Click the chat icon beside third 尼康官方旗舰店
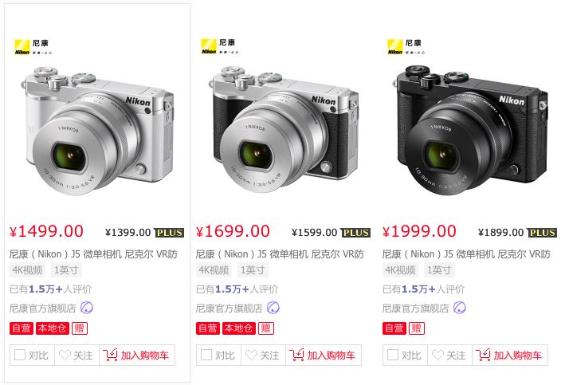565x385 pixels. click(460, 308)
